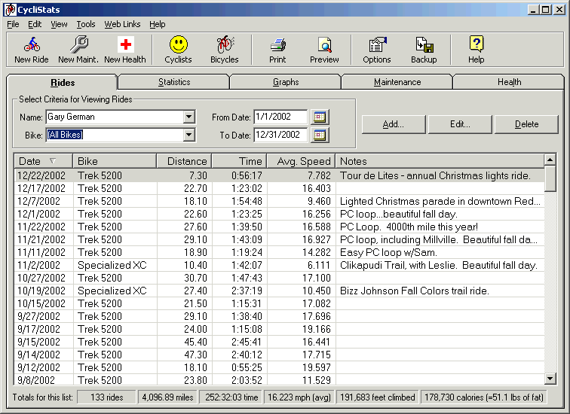Click the Notes column header
Screen dimensions: 570x414
coord(440,161)
